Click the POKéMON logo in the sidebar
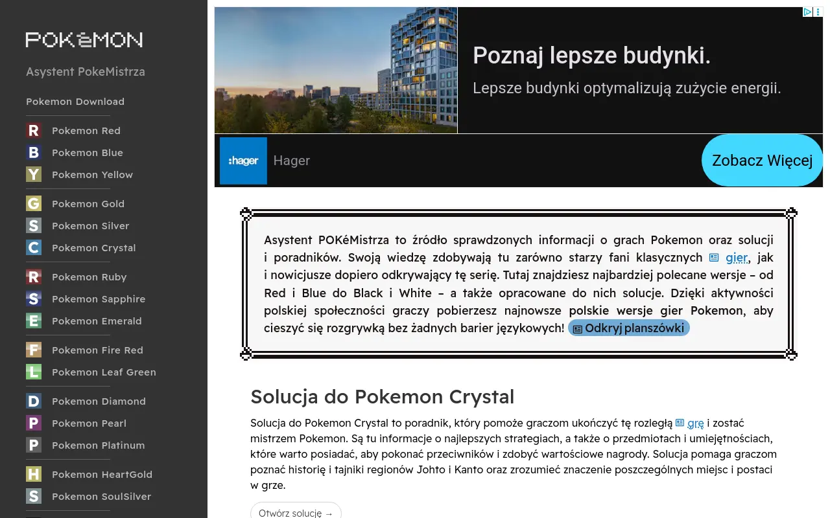 [84, 40]
